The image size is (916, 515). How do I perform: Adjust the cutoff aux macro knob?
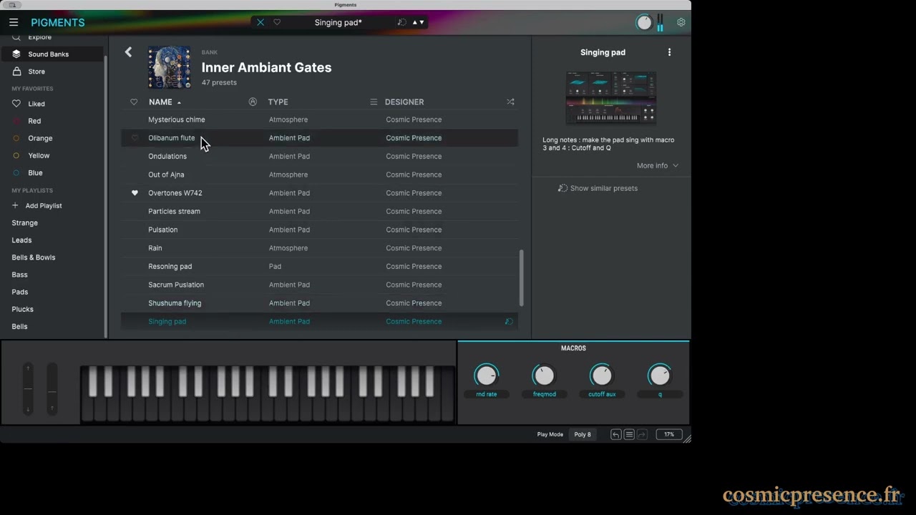(x=602, y=375)
